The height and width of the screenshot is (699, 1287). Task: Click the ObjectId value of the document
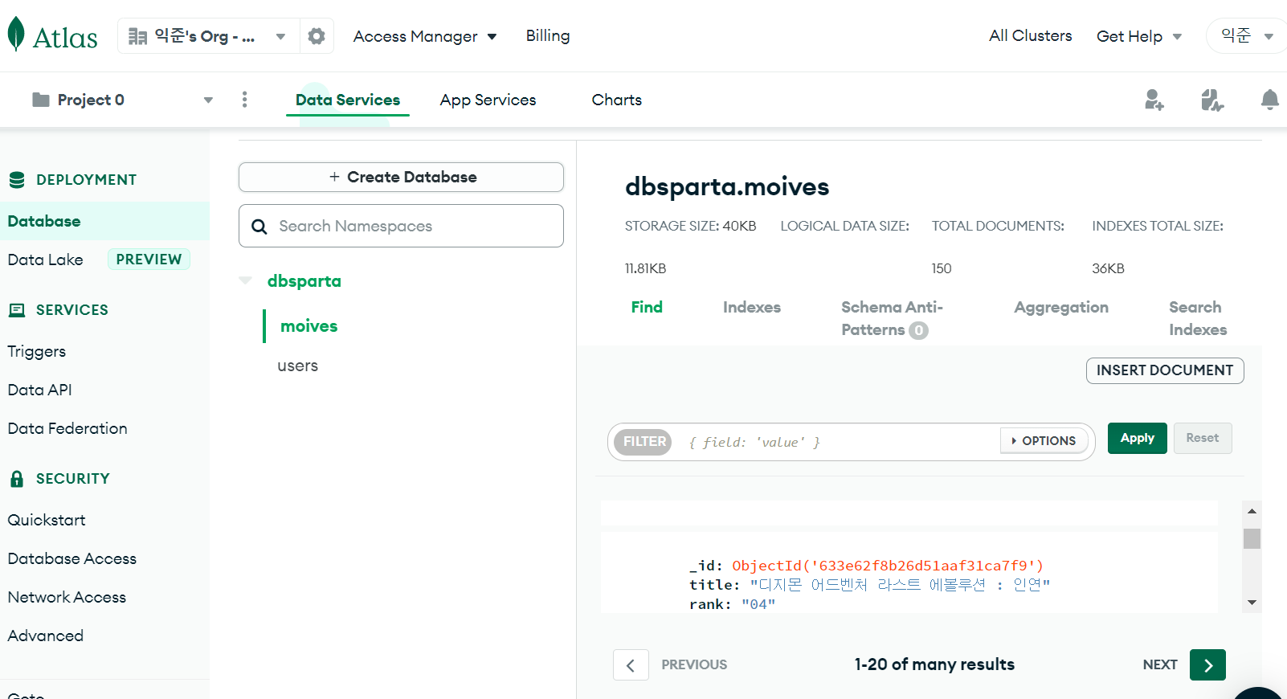[888, 566]
